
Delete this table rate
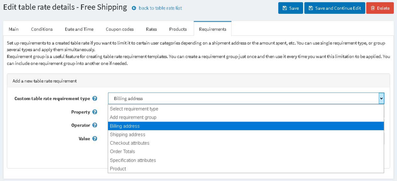pyautogui.click(x=380, y=8)
